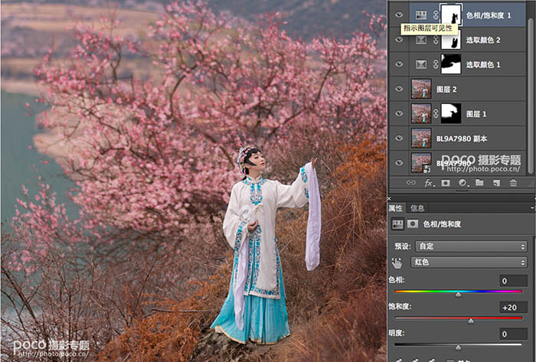Hide the 色相/饱和度 1 adjustment layer

click(x=399, y=15)
